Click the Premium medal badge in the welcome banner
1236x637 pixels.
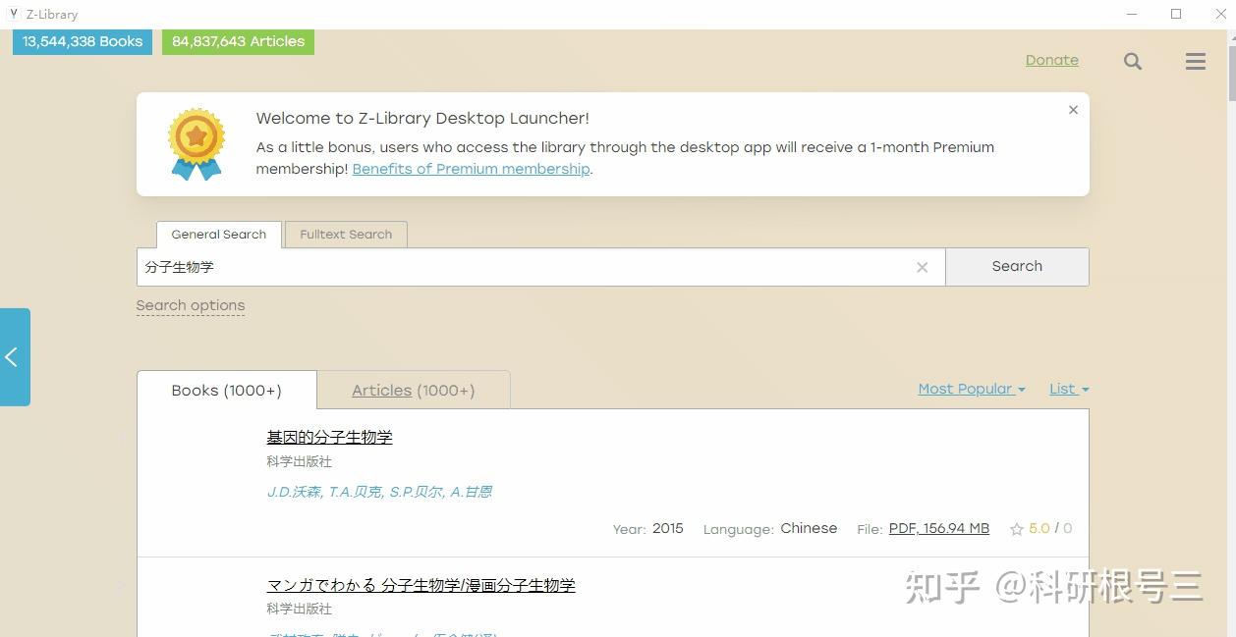(196, 143)
